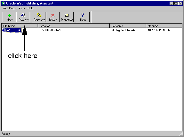Click the At Regular Intervals schedule cell
The height and width of the screenshot is (137, 184).
pyautogui.click(x=123, y=30)
